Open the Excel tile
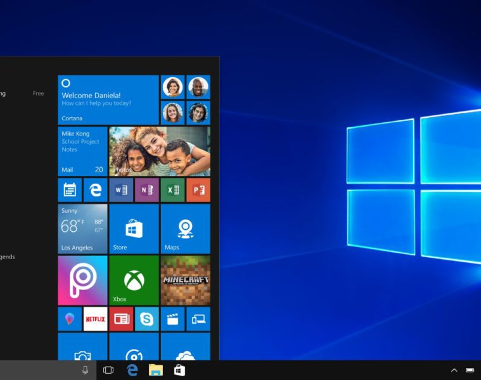 pos(172,189)
